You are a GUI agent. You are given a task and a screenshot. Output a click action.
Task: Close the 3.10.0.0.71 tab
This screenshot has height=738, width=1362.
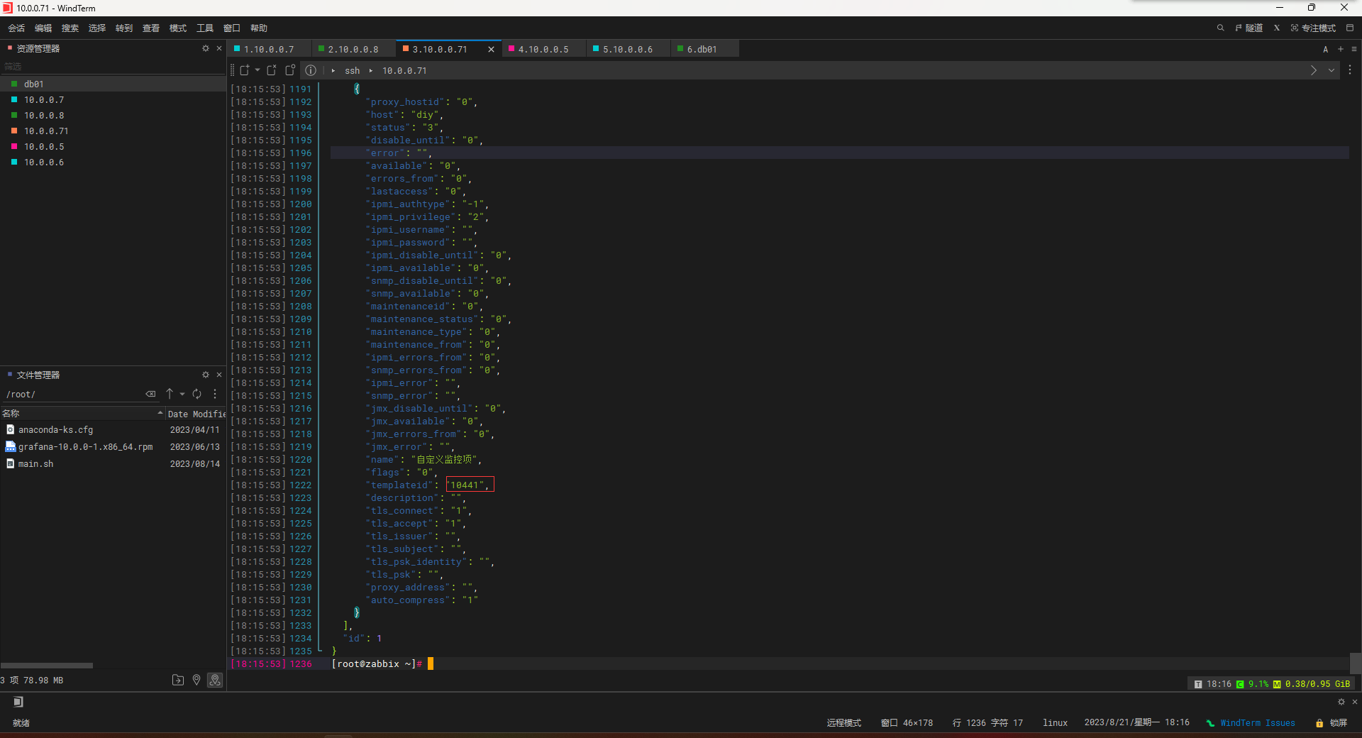(491, 49)
